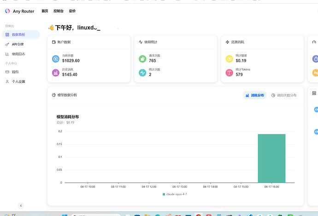Click the 765 request count value

[x=152, y=61]
